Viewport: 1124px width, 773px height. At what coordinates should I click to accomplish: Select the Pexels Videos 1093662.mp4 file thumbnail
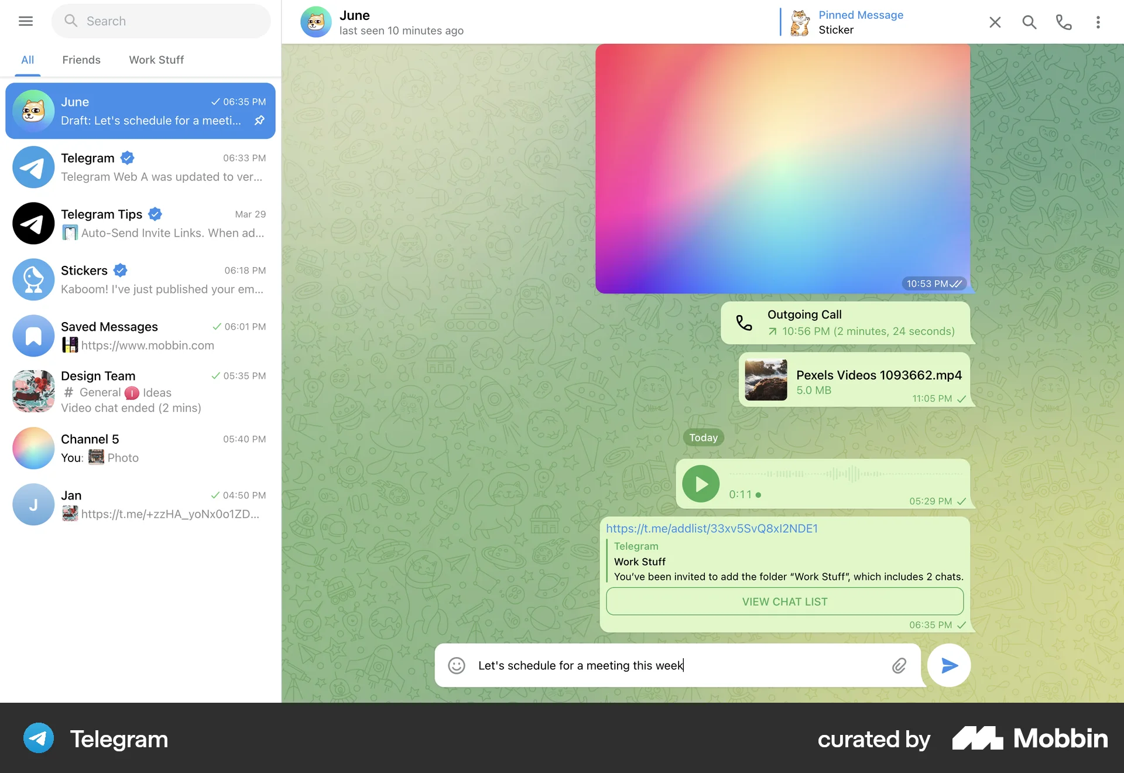(x=766, y=380)
